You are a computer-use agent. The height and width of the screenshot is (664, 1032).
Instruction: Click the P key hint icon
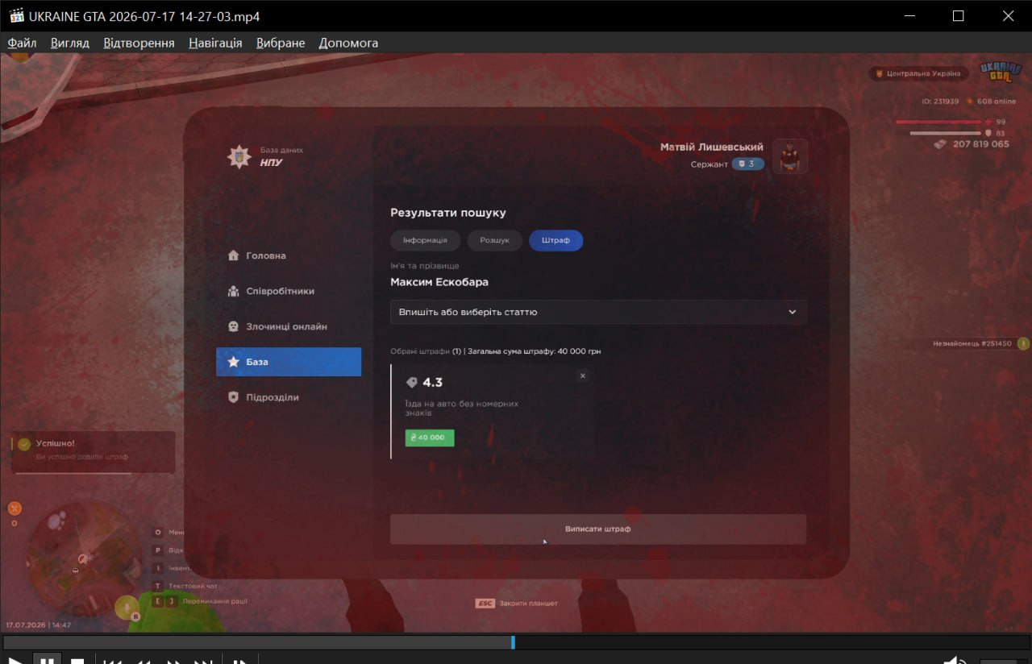coord(158,550)
